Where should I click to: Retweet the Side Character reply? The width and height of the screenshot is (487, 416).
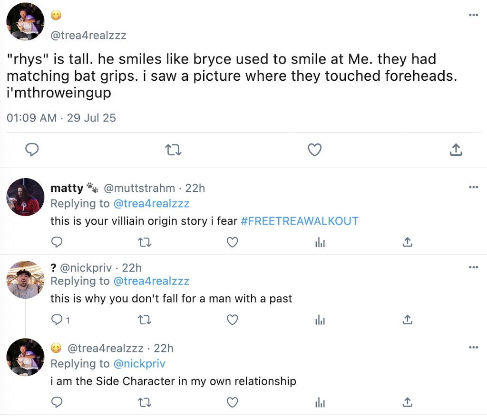point(145,403)
